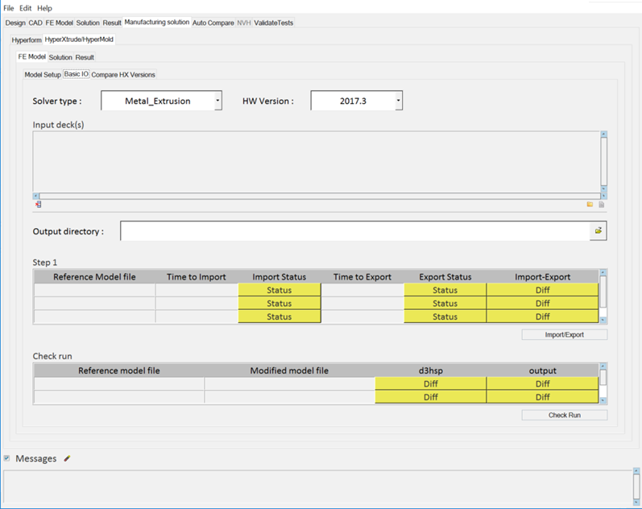Click the grey delete icon under Input decks

click(x=602, y=205)
